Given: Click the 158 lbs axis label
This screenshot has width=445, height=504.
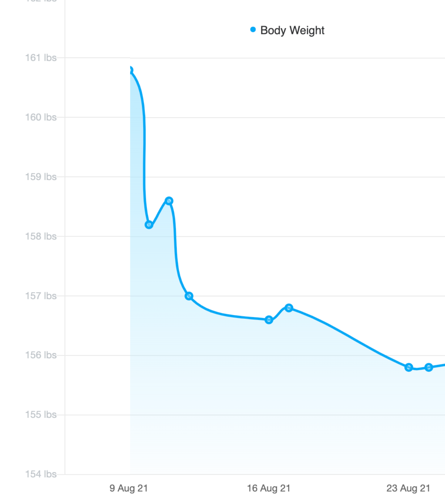Looking at the screenshot, I should tap(41, 236).
